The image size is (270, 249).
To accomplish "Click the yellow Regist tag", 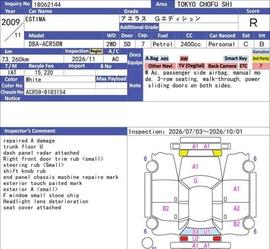I will [96, 51].
